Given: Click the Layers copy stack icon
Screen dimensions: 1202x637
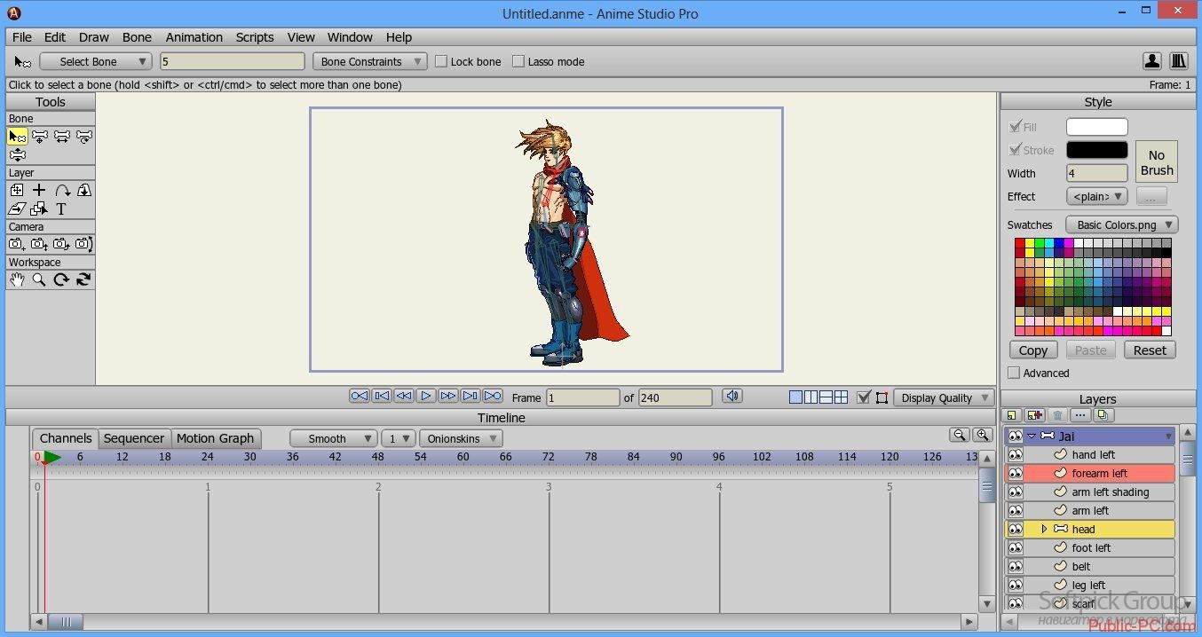Looking at the screenshot, I should tap(1103, 415).
